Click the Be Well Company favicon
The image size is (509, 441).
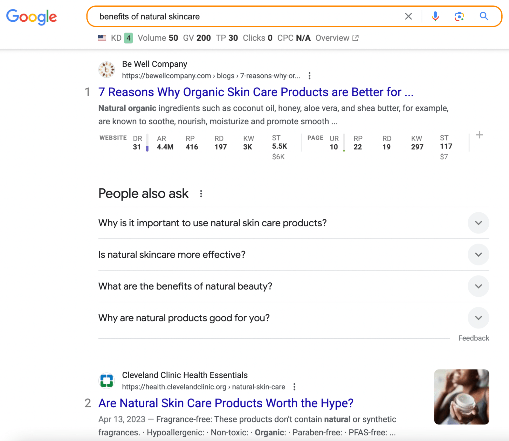point(107,69)
